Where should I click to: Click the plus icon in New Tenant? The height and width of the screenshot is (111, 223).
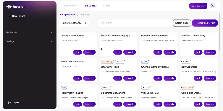[x=10, y=16]
